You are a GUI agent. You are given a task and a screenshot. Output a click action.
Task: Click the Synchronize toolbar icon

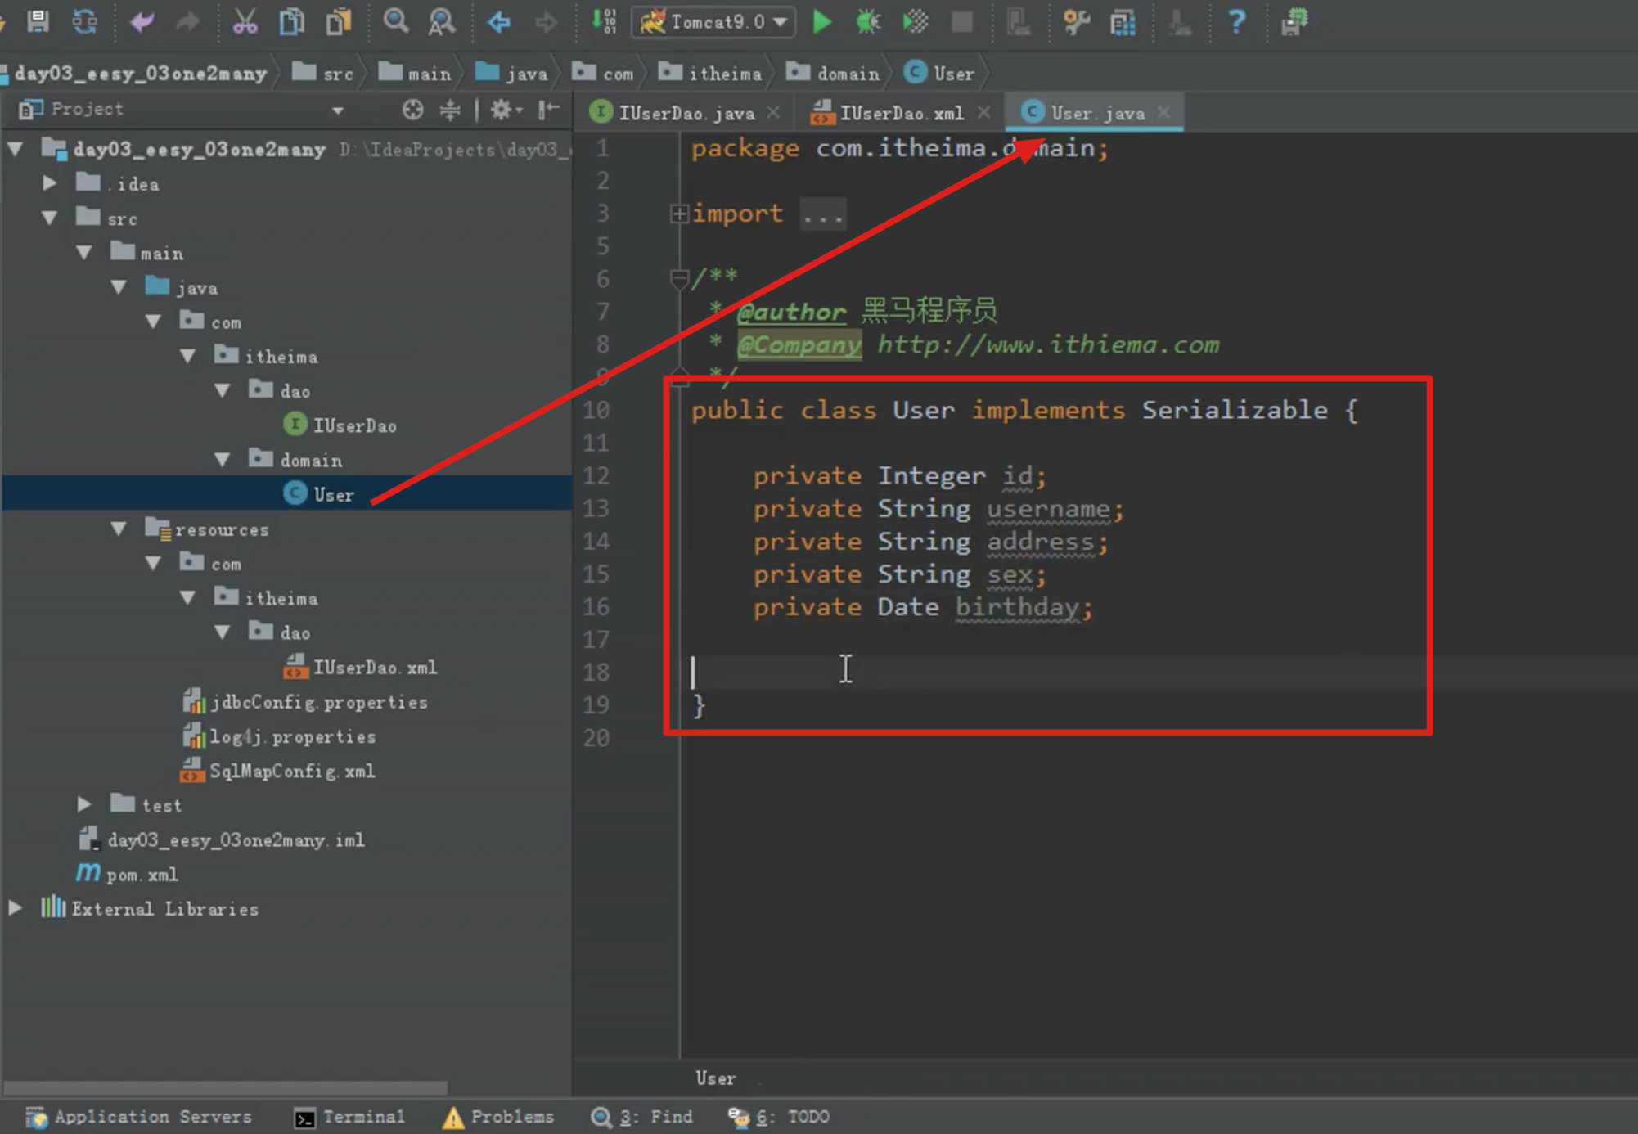[x=84, y=21]
